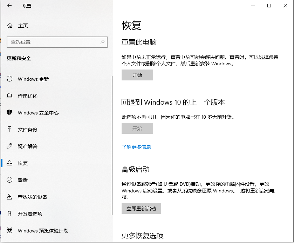294x243 pixels.
Task: Open Windows 更新 settings page
Action: (33, 79)
